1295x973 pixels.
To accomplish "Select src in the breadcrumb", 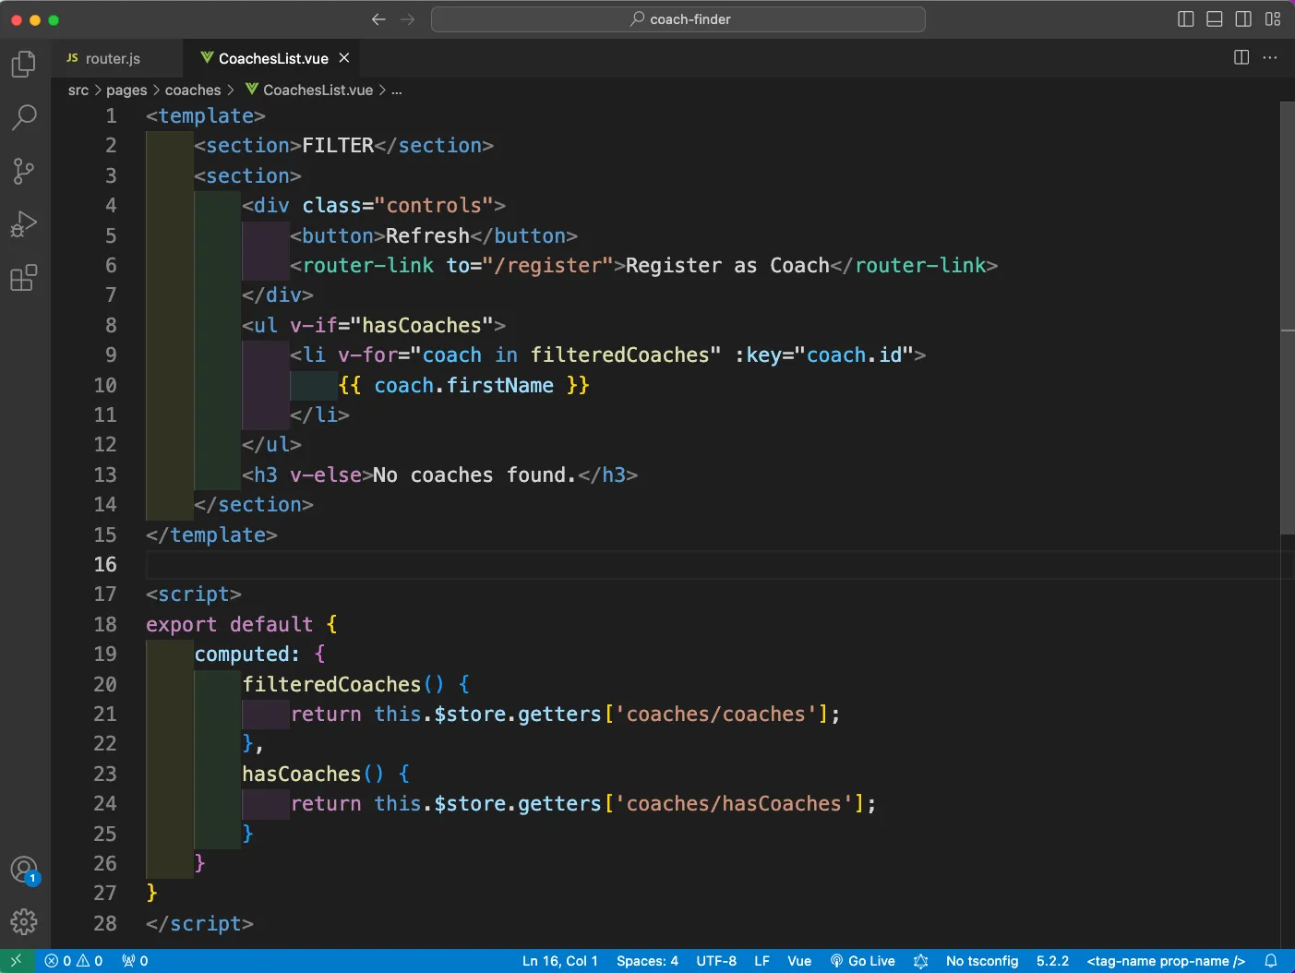I will coord(78,90).
